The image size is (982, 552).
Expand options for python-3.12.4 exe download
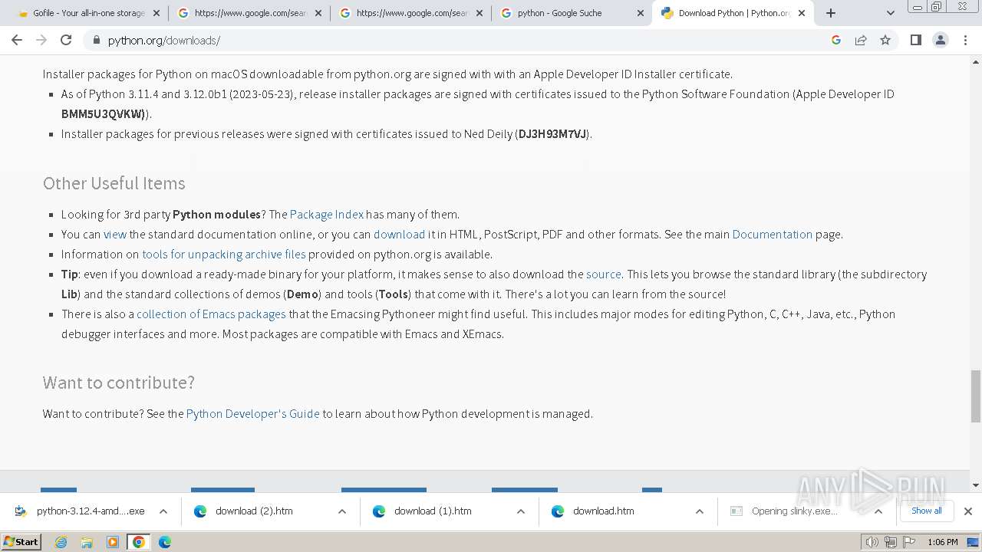[163, 511]
